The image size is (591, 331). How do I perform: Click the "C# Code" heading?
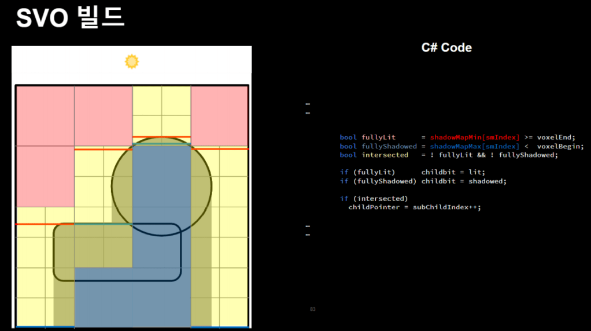click(x=446, y=48)
